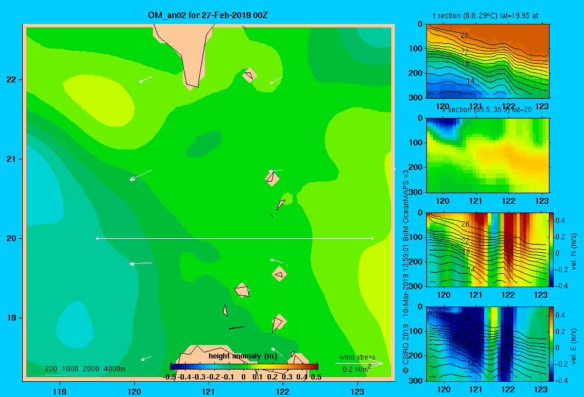Click the white section line at latitude 20
This screenshot has height=397, width=584.
coord(235,238)
